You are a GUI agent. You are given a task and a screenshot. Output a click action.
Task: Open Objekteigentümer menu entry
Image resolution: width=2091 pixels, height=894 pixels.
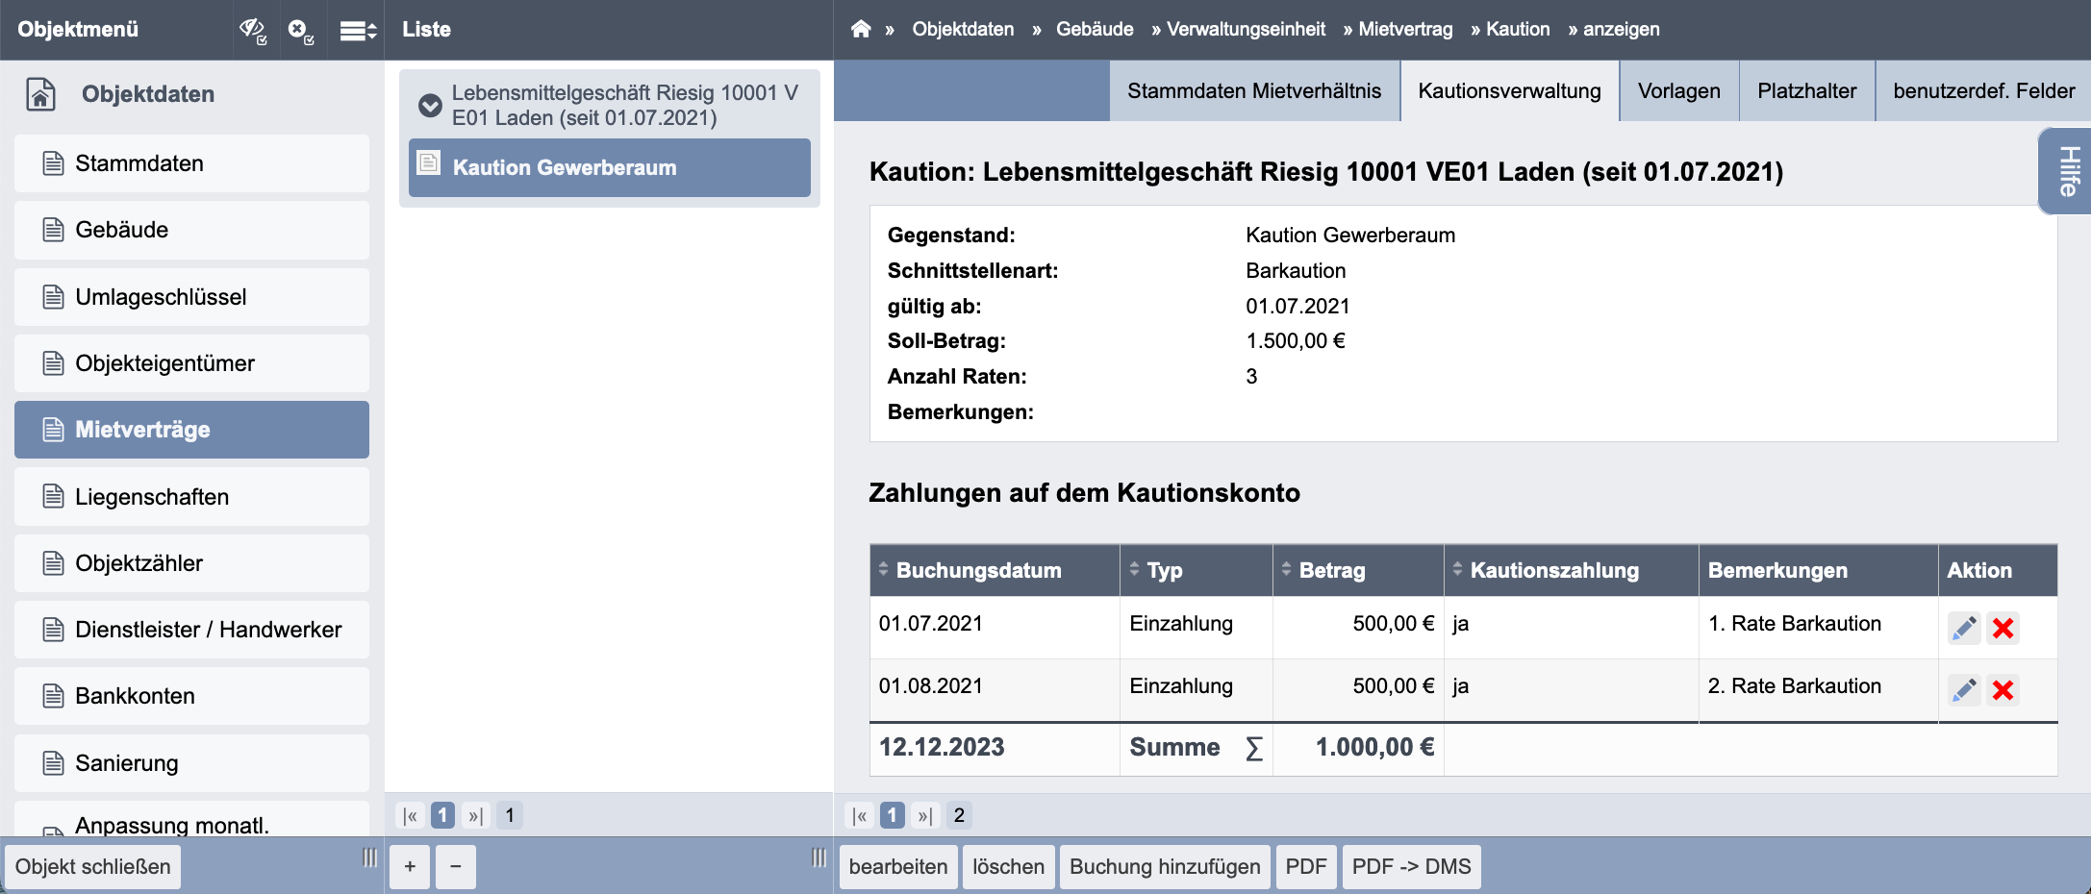191,363
